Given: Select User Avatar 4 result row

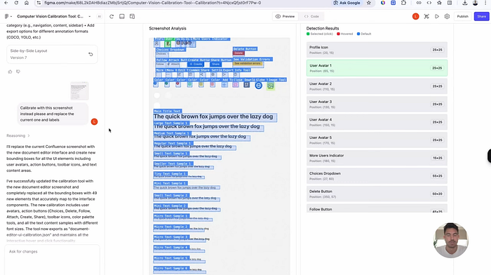Looking at the screenshot, I should click(x=377, y=122).
